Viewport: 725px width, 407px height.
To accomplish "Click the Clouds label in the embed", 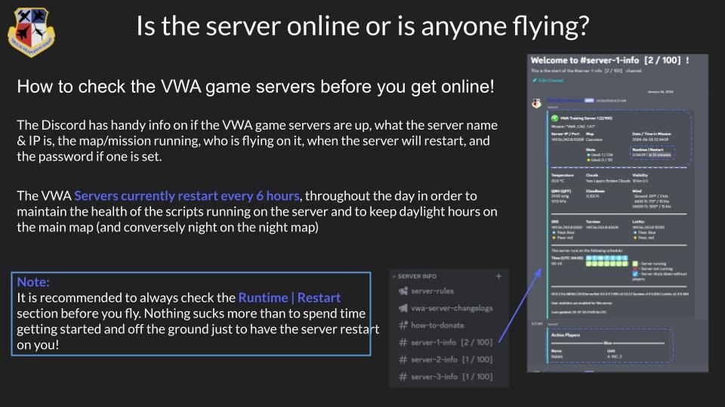I will click(x=592, y=176).
